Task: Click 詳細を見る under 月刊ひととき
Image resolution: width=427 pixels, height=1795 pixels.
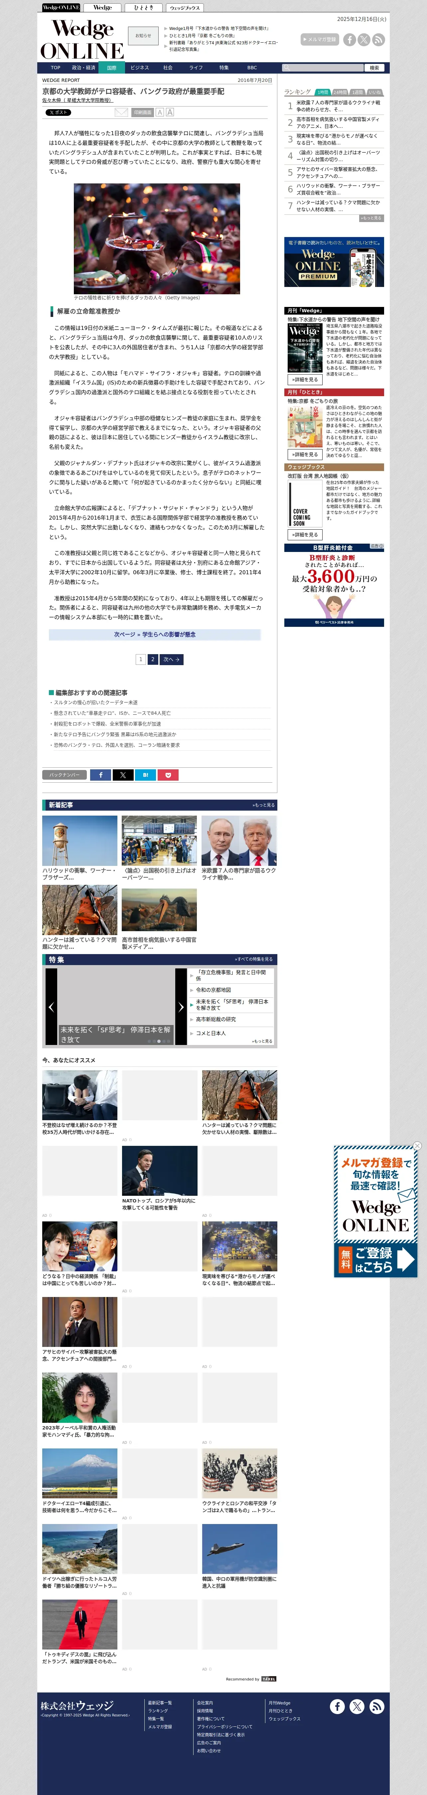Action: click(x=304, y=454)
